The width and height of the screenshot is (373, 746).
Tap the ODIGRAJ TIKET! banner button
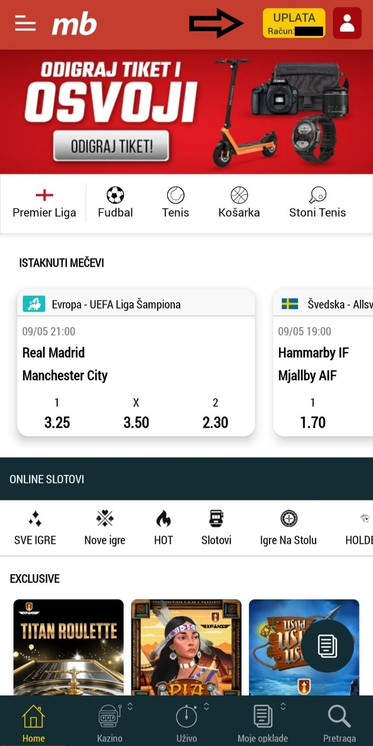click(111, 146)
